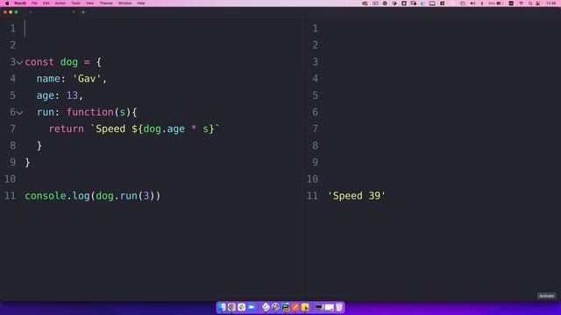
Task: Open the Action menu
Action: [x=60, y=3]
